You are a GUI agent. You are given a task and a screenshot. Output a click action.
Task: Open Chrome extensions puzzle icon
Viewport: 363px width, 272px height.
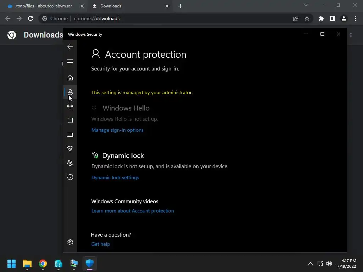321,18
